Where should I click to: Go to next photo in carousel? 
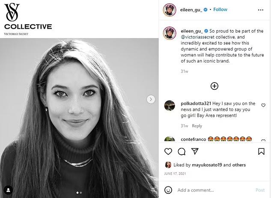coord(151,99)
